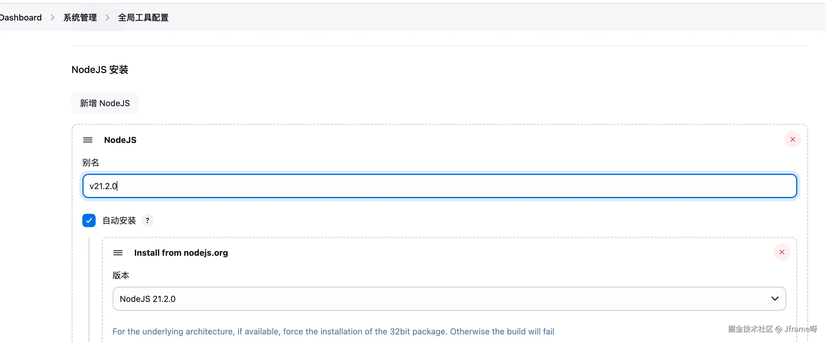Grab the NodeJS section drag handle
The width and height of the screenshot is (826, 342).
tap(88, 140)
